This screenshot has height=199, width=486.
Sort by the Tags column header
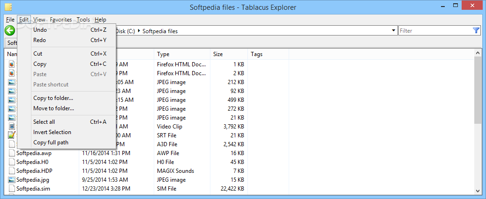(x=268, y=54)
